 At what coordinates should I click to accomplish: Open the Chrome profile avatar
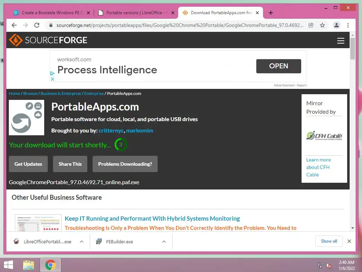(x=337, y=25)
